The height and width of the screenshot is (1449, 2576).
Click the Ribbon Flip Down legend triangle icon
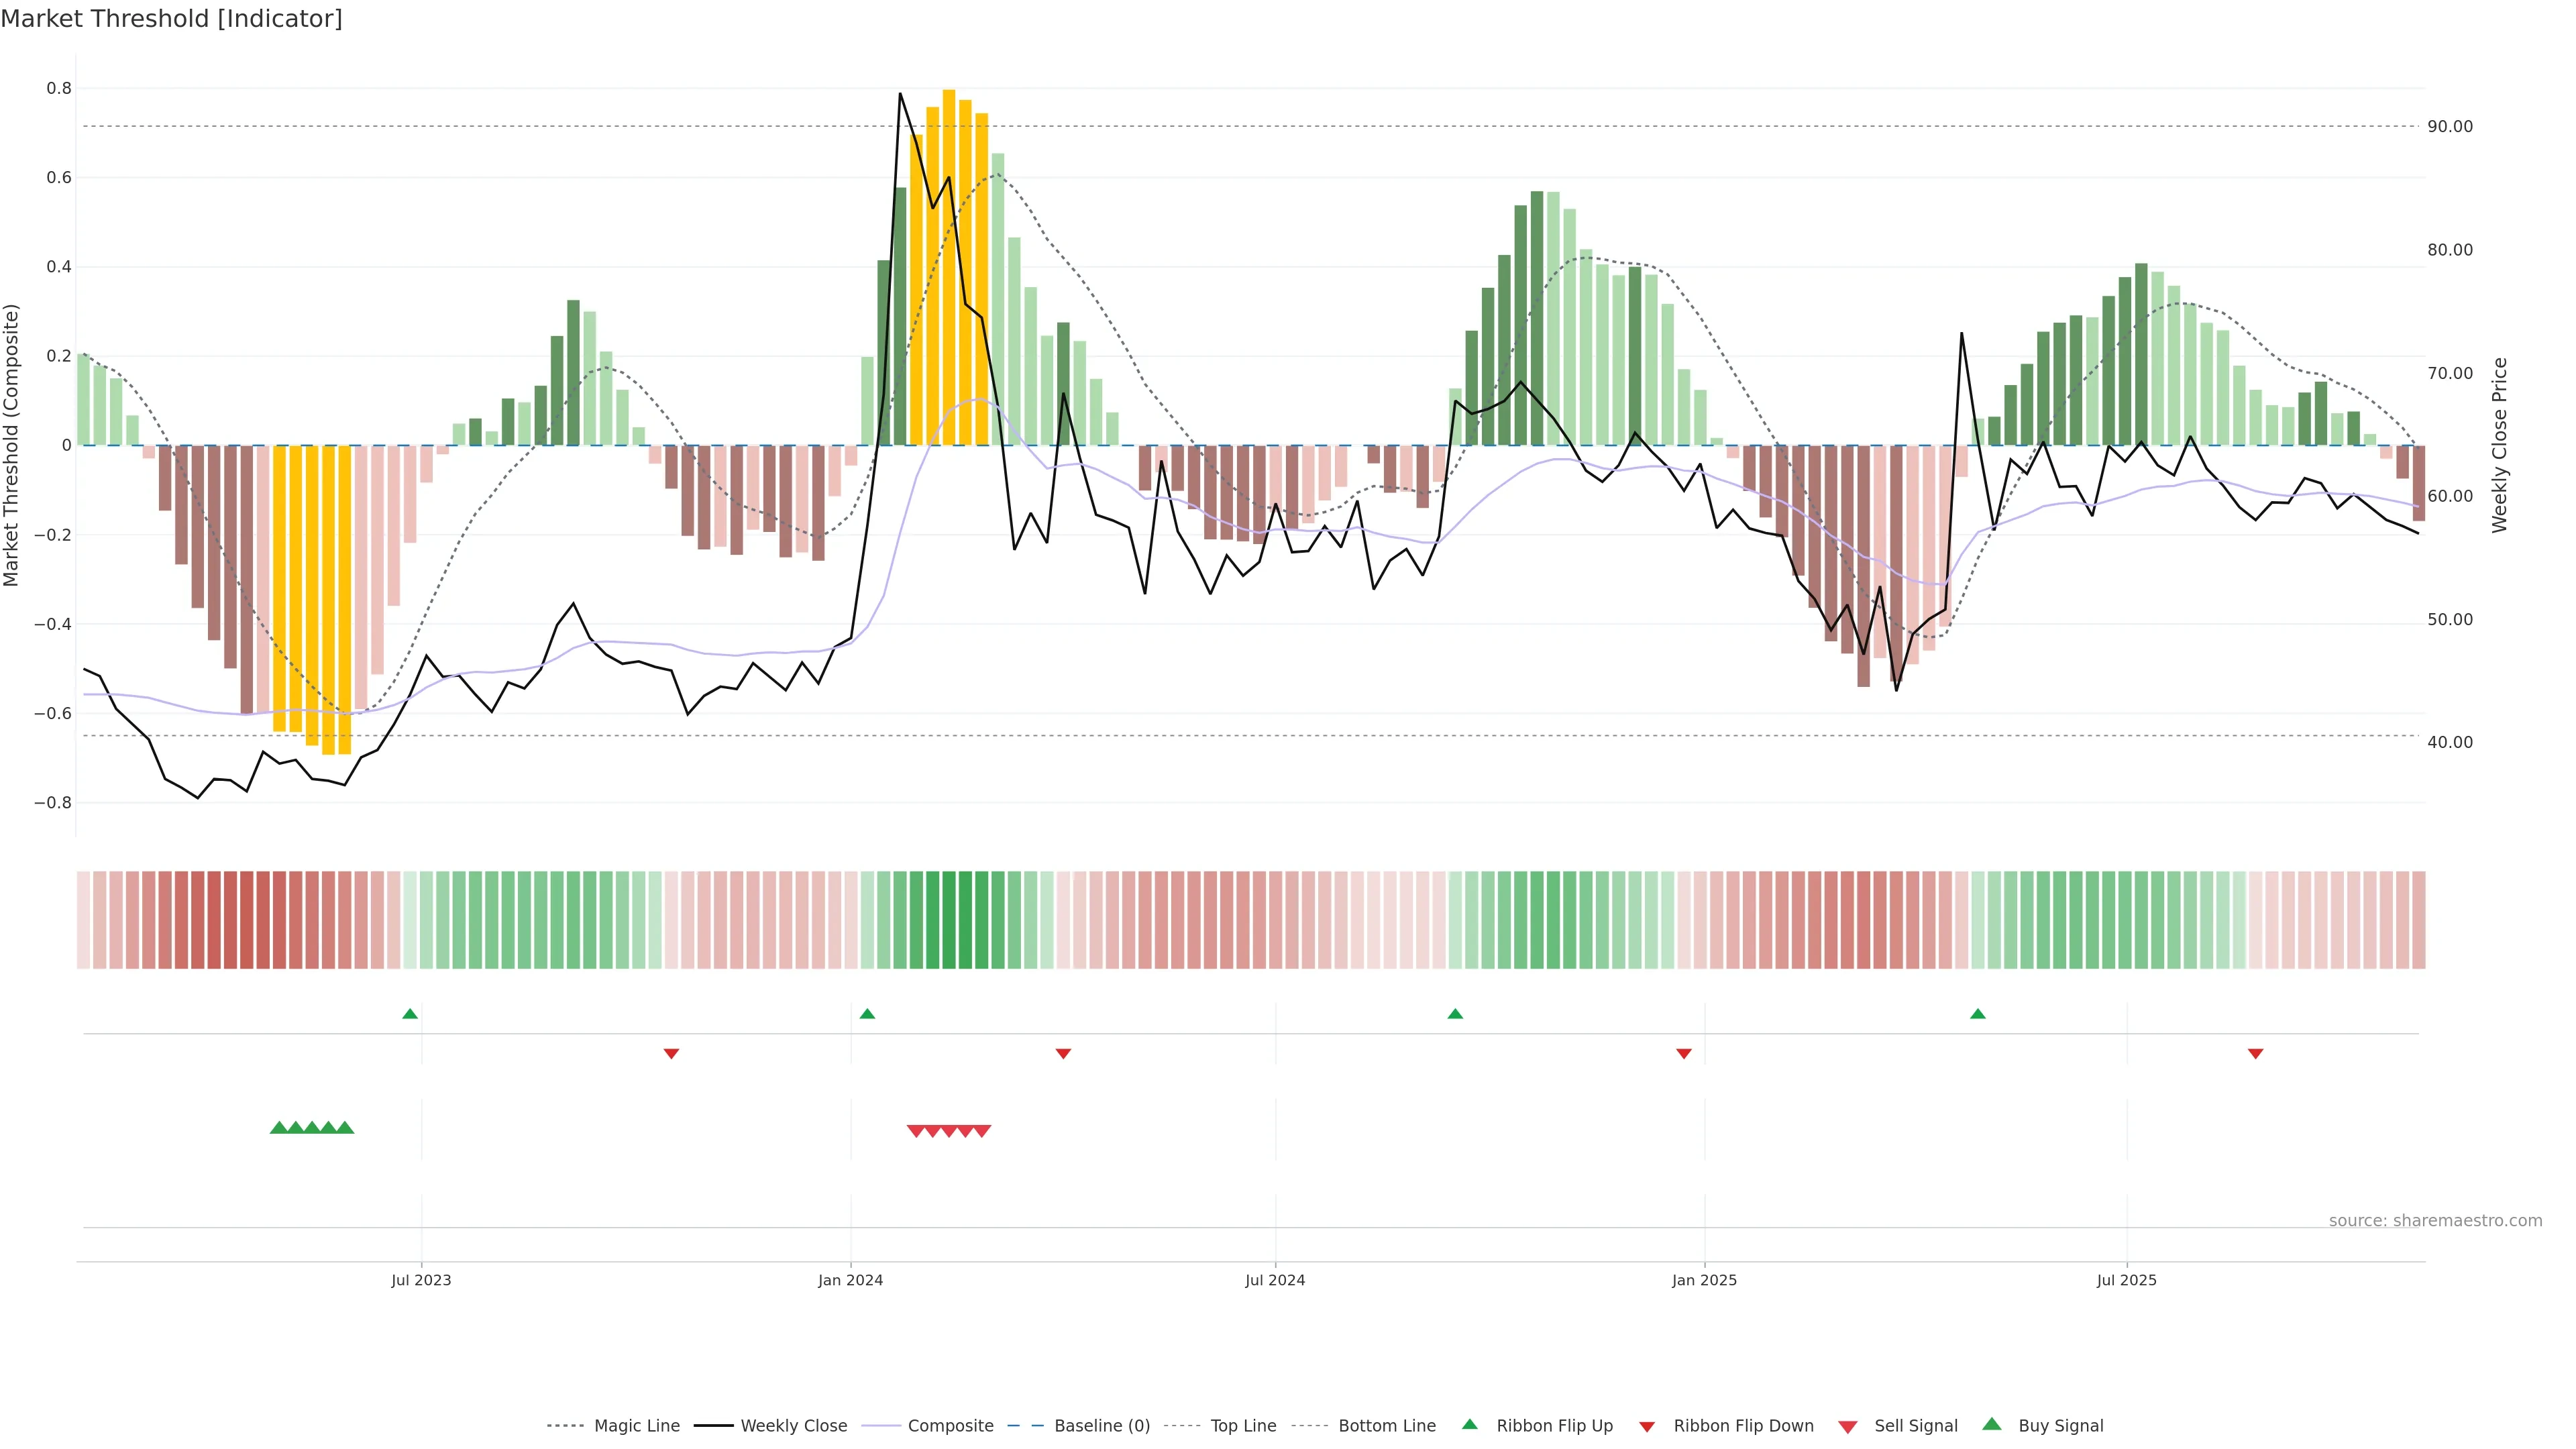(x=1647, y=1427)
